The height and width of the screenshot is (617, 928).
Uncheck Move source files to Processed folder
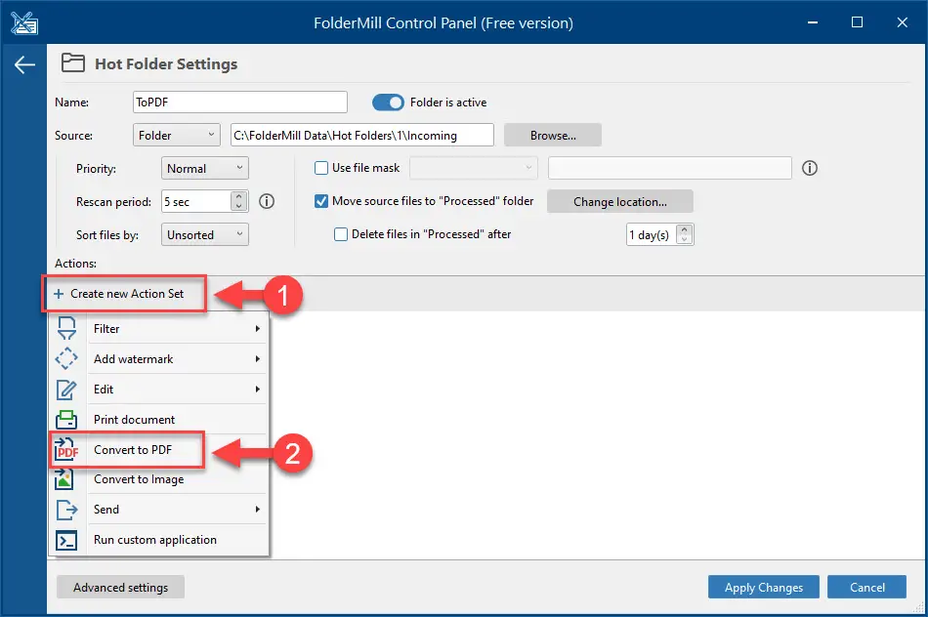coord(321,201)
